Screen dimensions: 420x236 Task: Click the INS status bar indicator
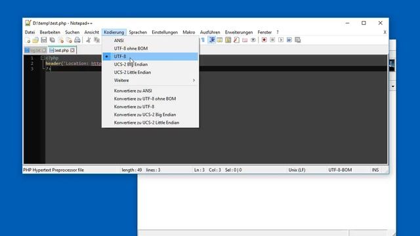coord(375,170)
